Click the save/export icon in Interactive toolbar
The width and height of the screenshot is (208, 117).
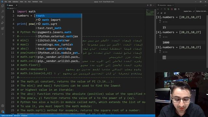click(179, 9)
